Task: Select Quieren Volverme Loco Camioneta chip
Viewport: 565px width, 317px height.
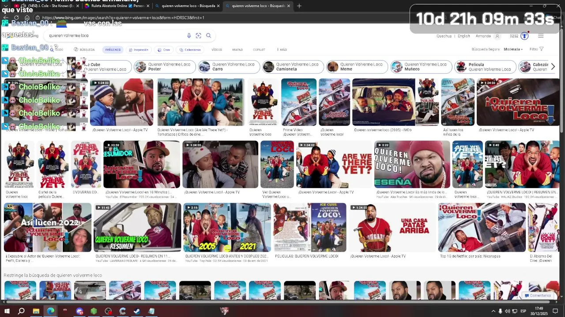Action: point(293,67)
